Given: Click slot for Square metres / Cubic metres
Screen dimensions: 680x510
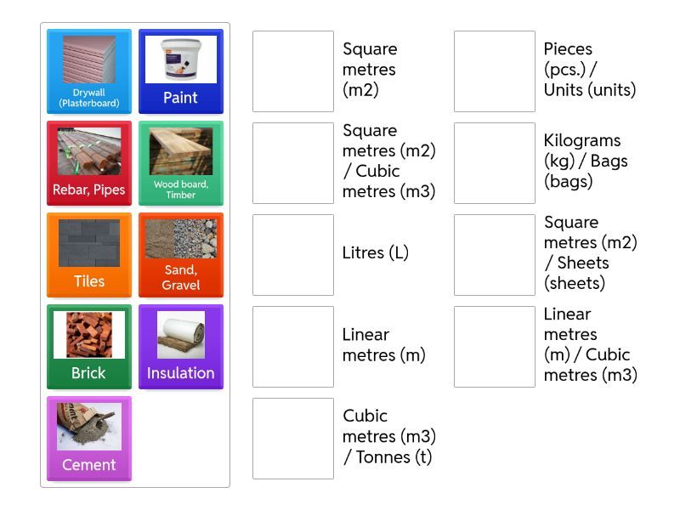Looking at the screenshot, I should click(x=293, y=163).
